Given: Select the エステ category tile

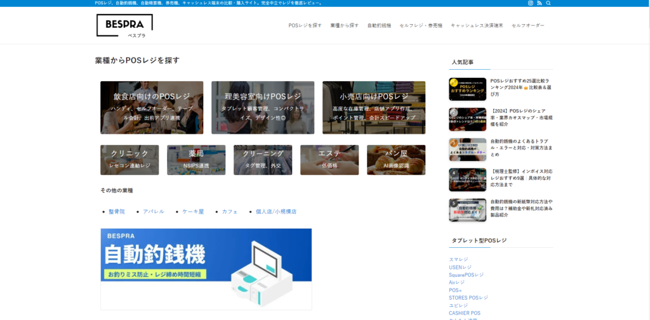Looking at the screenshot, I should [x=329, y=160].
